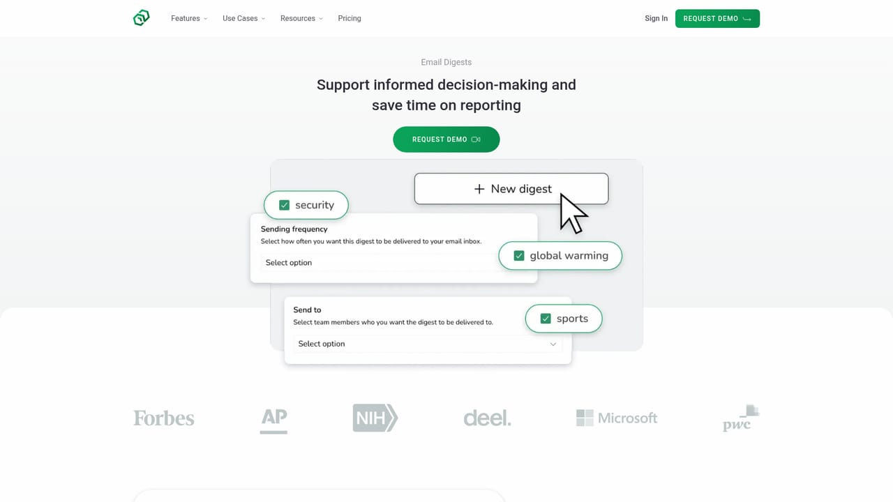Click the Sending frequency heading

(294, 229)
